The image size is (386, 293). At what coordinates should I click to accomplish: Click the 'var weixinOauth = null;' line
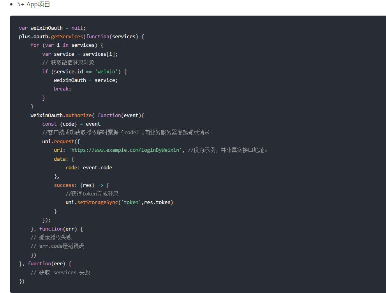52,28
